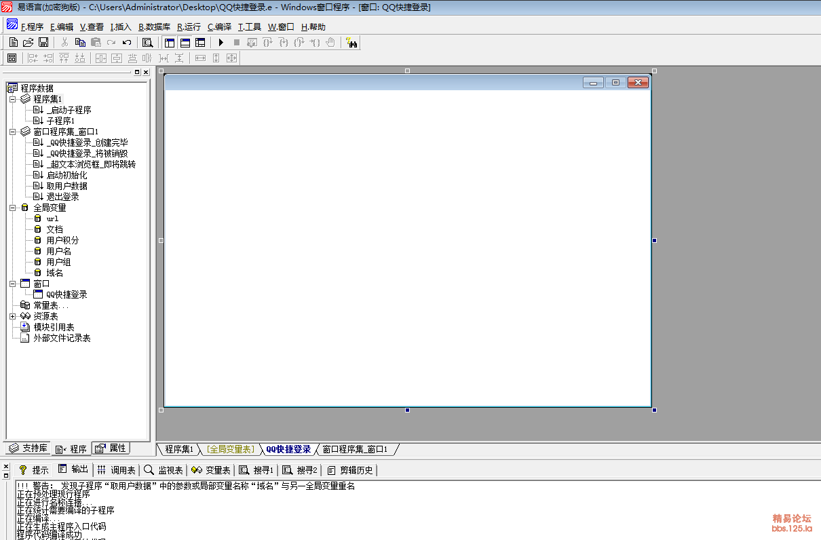
Task: Click the magnifier preview icon in toolbar
Action: pyautogui.click(x=147, y=43)
